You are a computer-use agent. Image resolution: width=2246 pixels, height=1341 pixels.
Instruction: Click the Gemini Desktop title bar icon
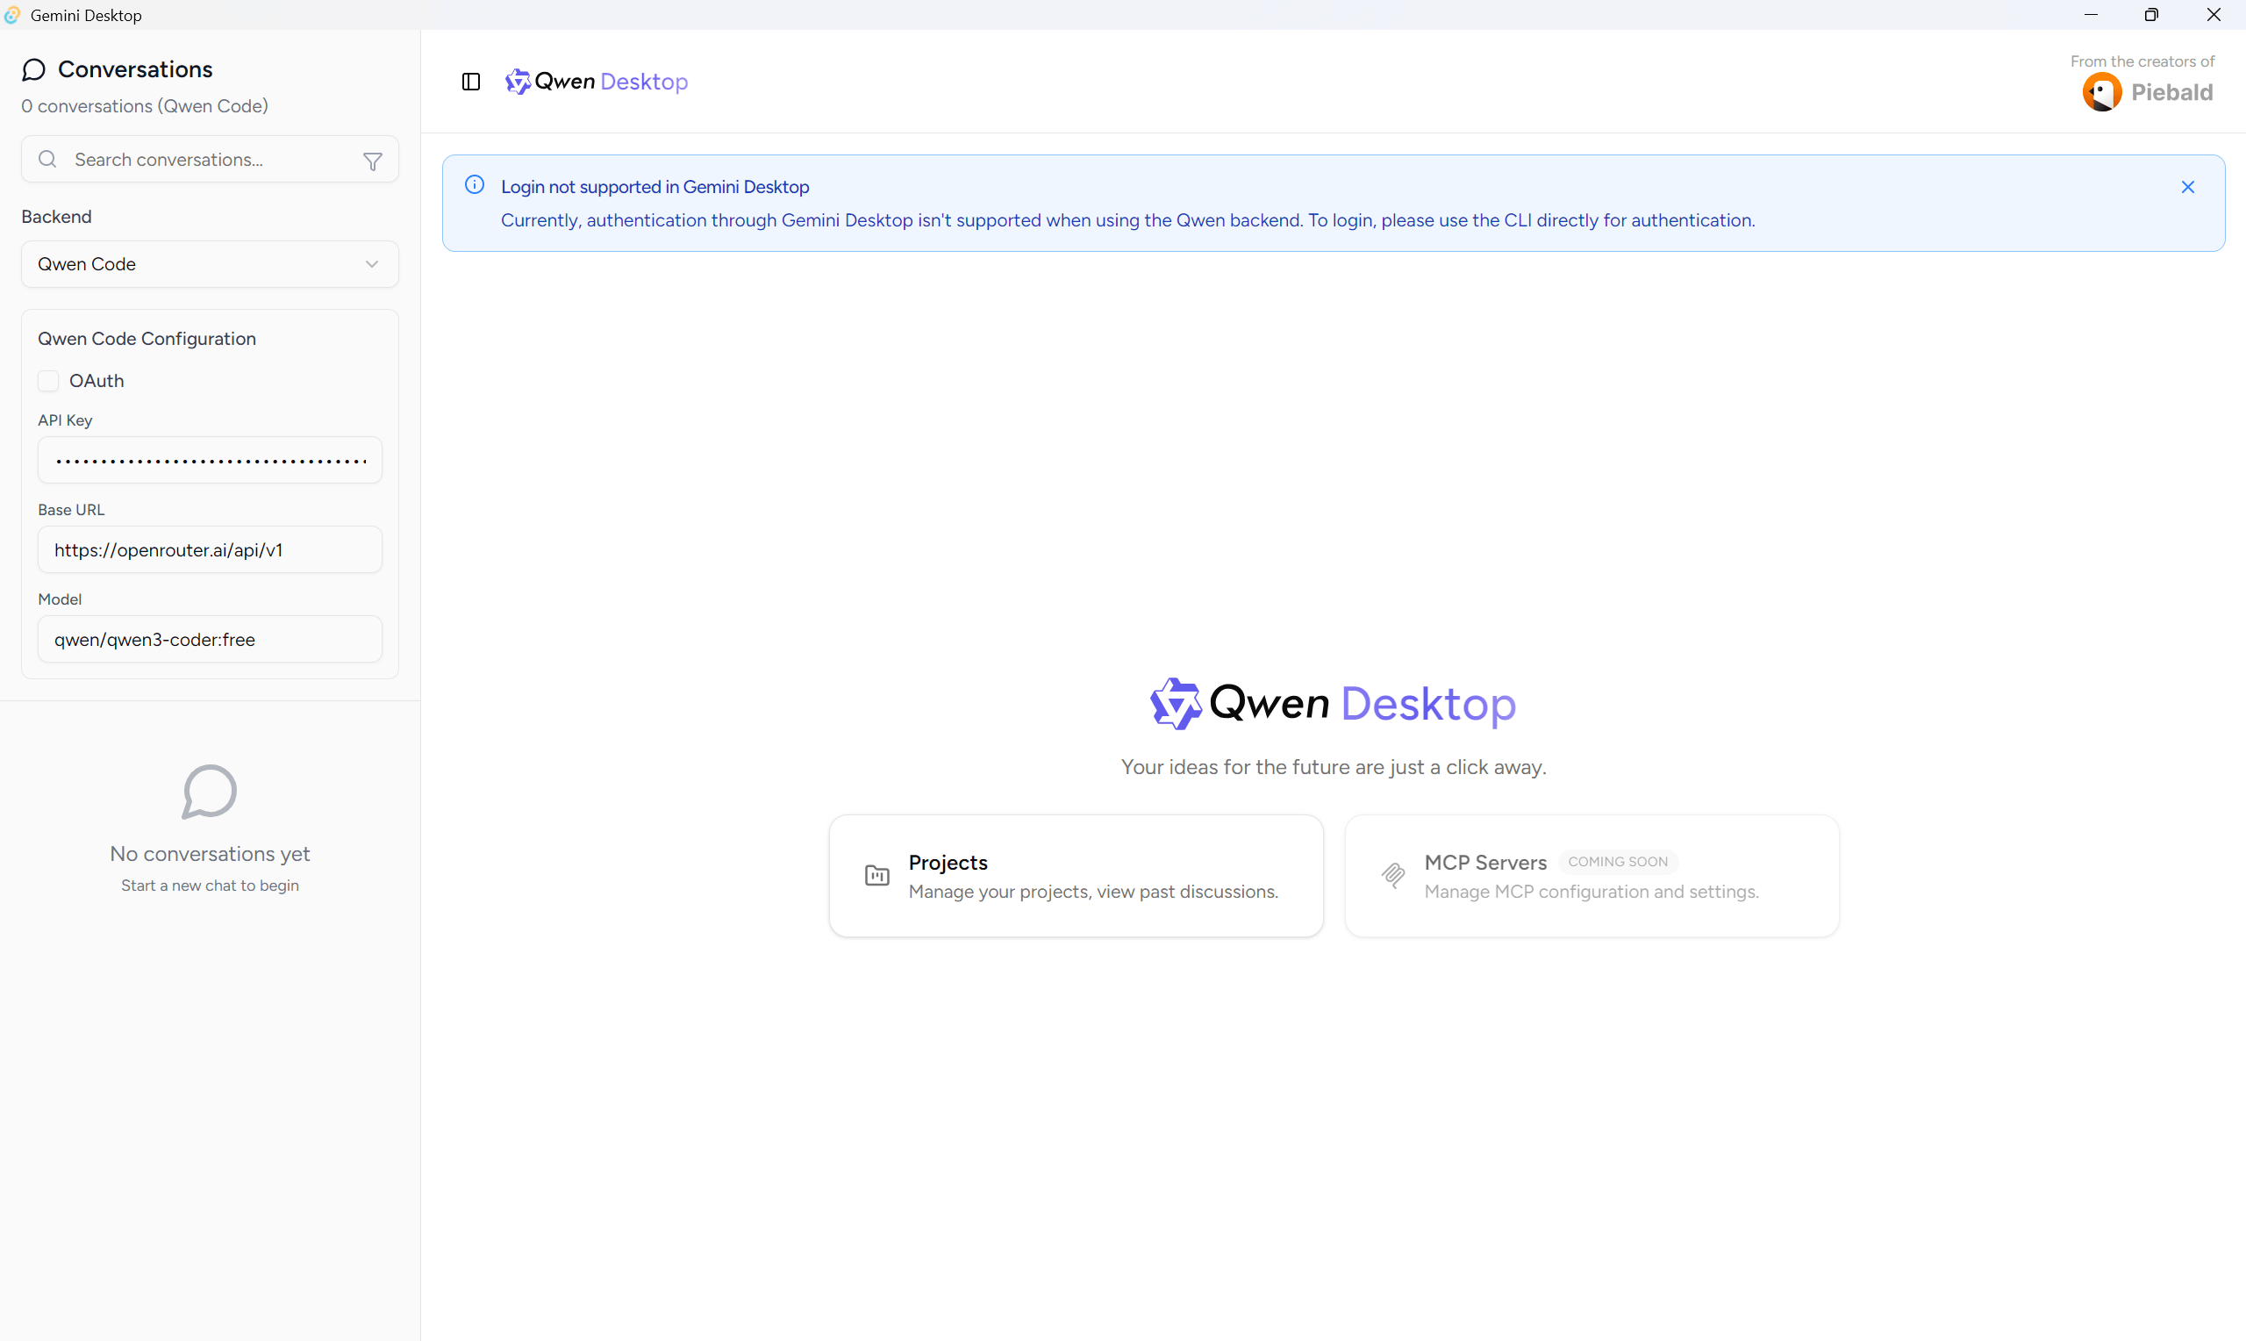(11, 14)
